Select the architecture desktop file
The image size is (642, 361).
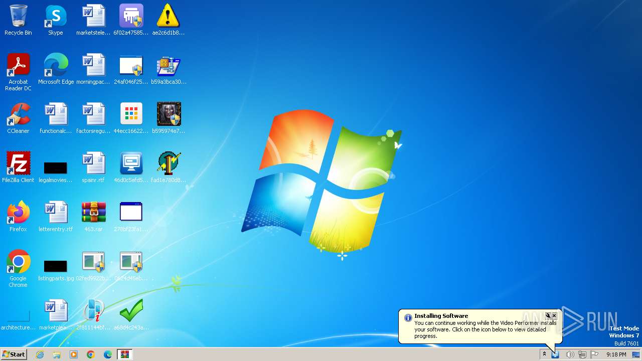click(18, 320)
